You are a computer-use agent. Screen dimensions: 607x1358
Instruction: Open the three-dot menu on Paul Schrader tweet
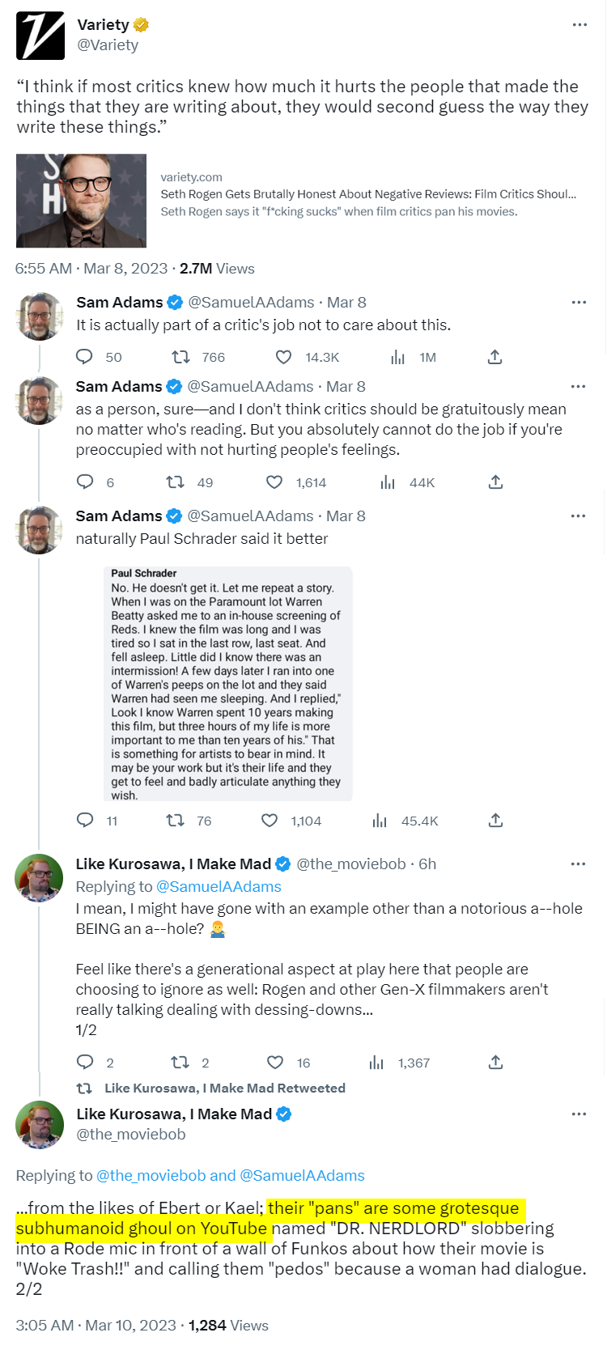point(578,516)
